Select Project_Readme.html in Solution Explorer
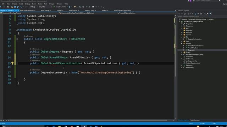Viewport: 227px width, 127px height. point(193,63)
